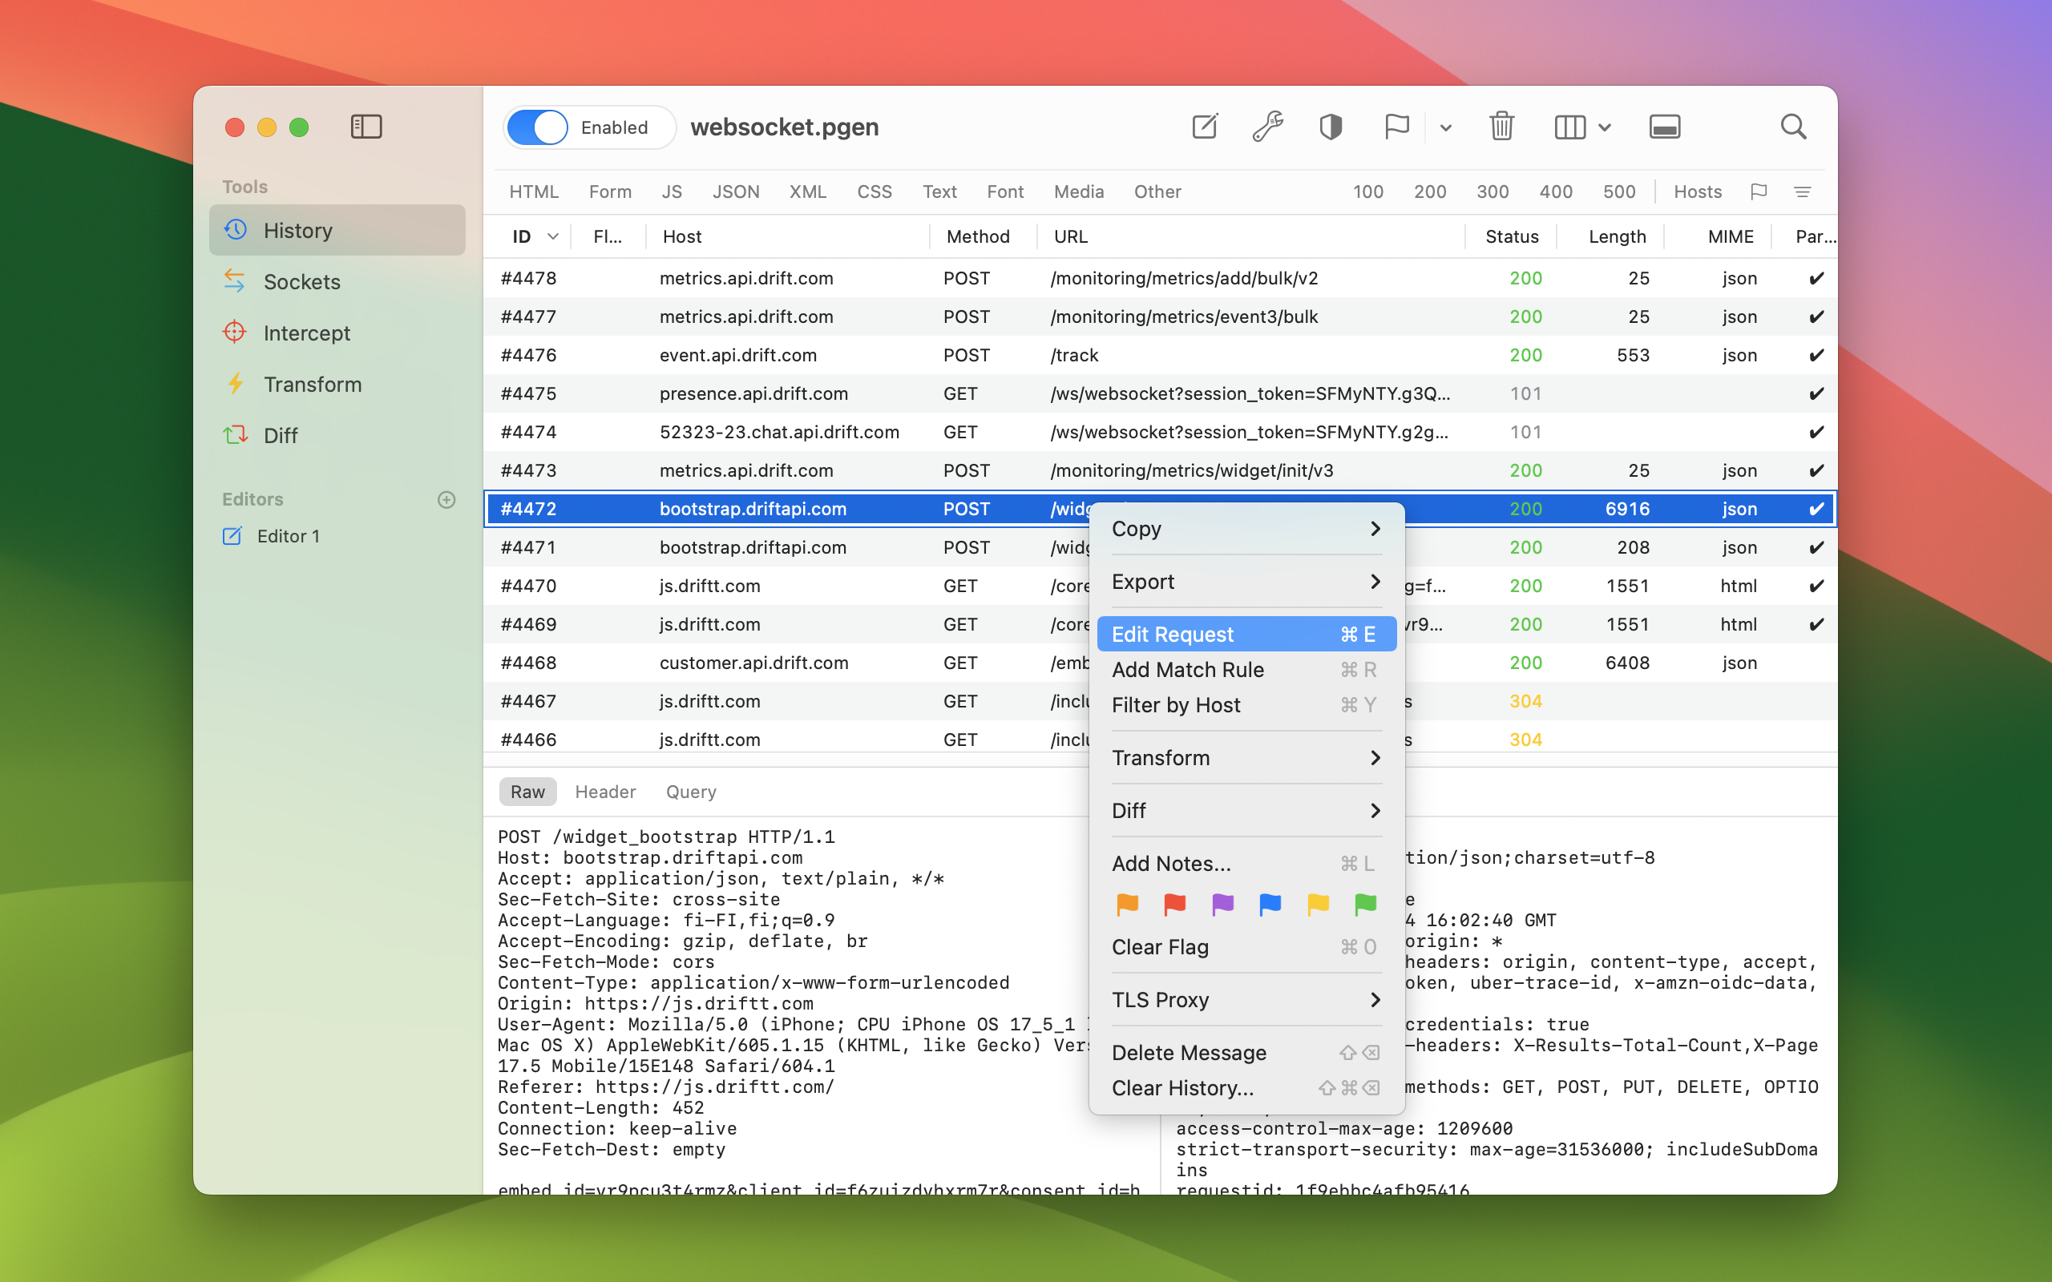Open the columns layout dropdown arrow

point(1604,128)
